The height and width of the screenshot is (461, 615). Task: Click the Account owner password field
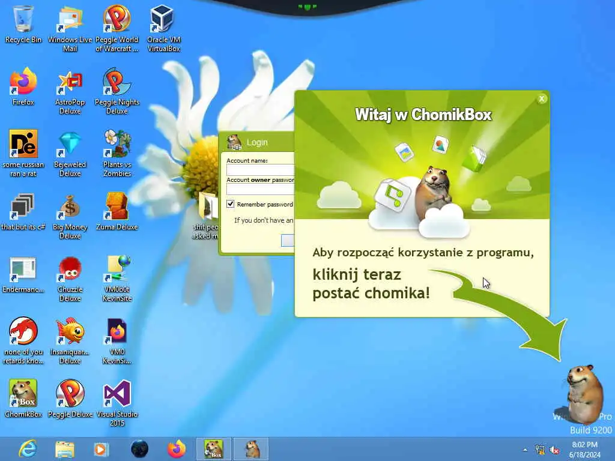(x=261, y=189)
